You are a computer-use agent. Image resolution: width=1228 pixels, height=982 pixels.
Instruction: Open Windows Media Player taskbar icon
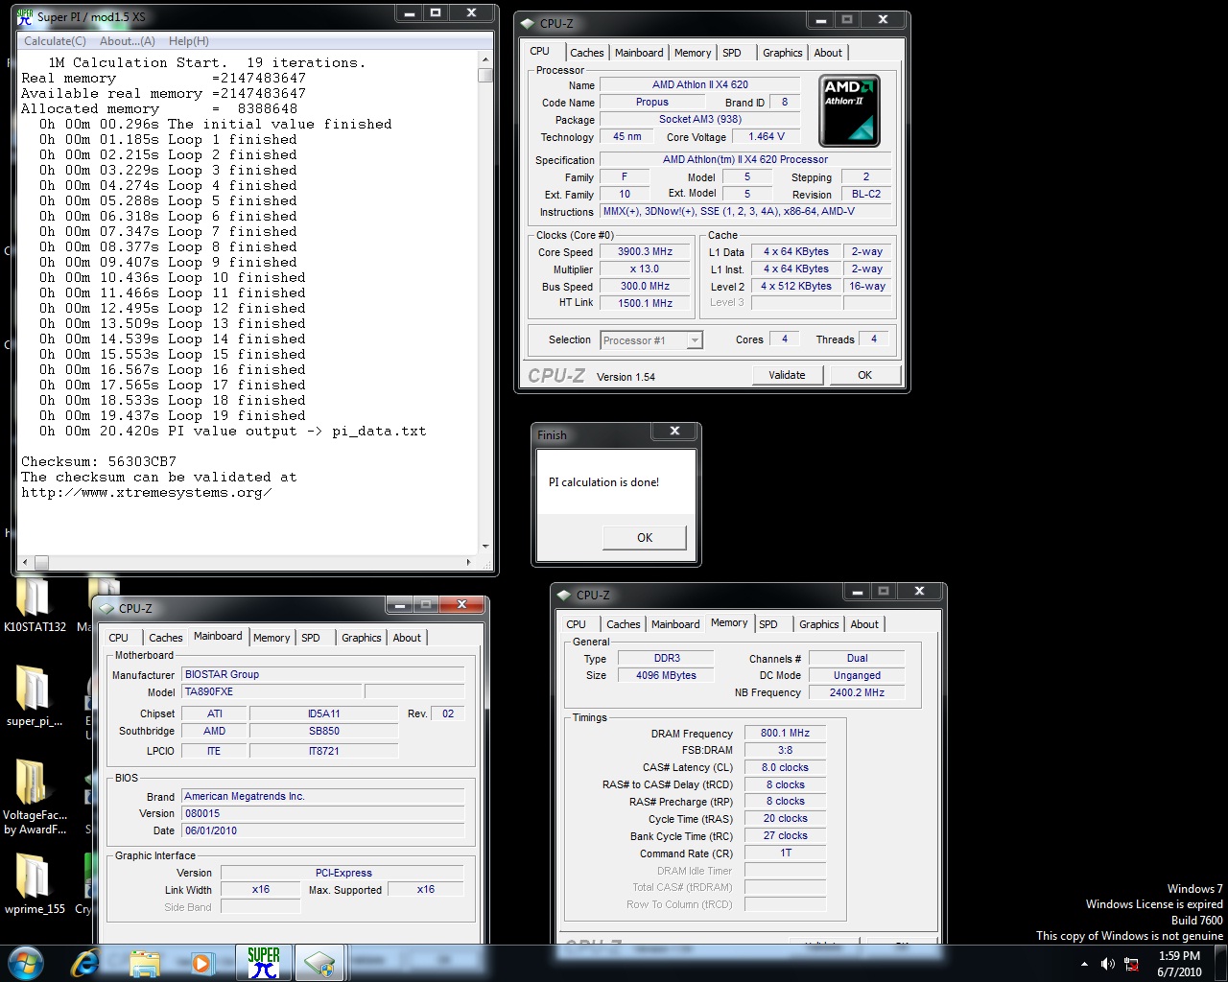coord(201,963)
